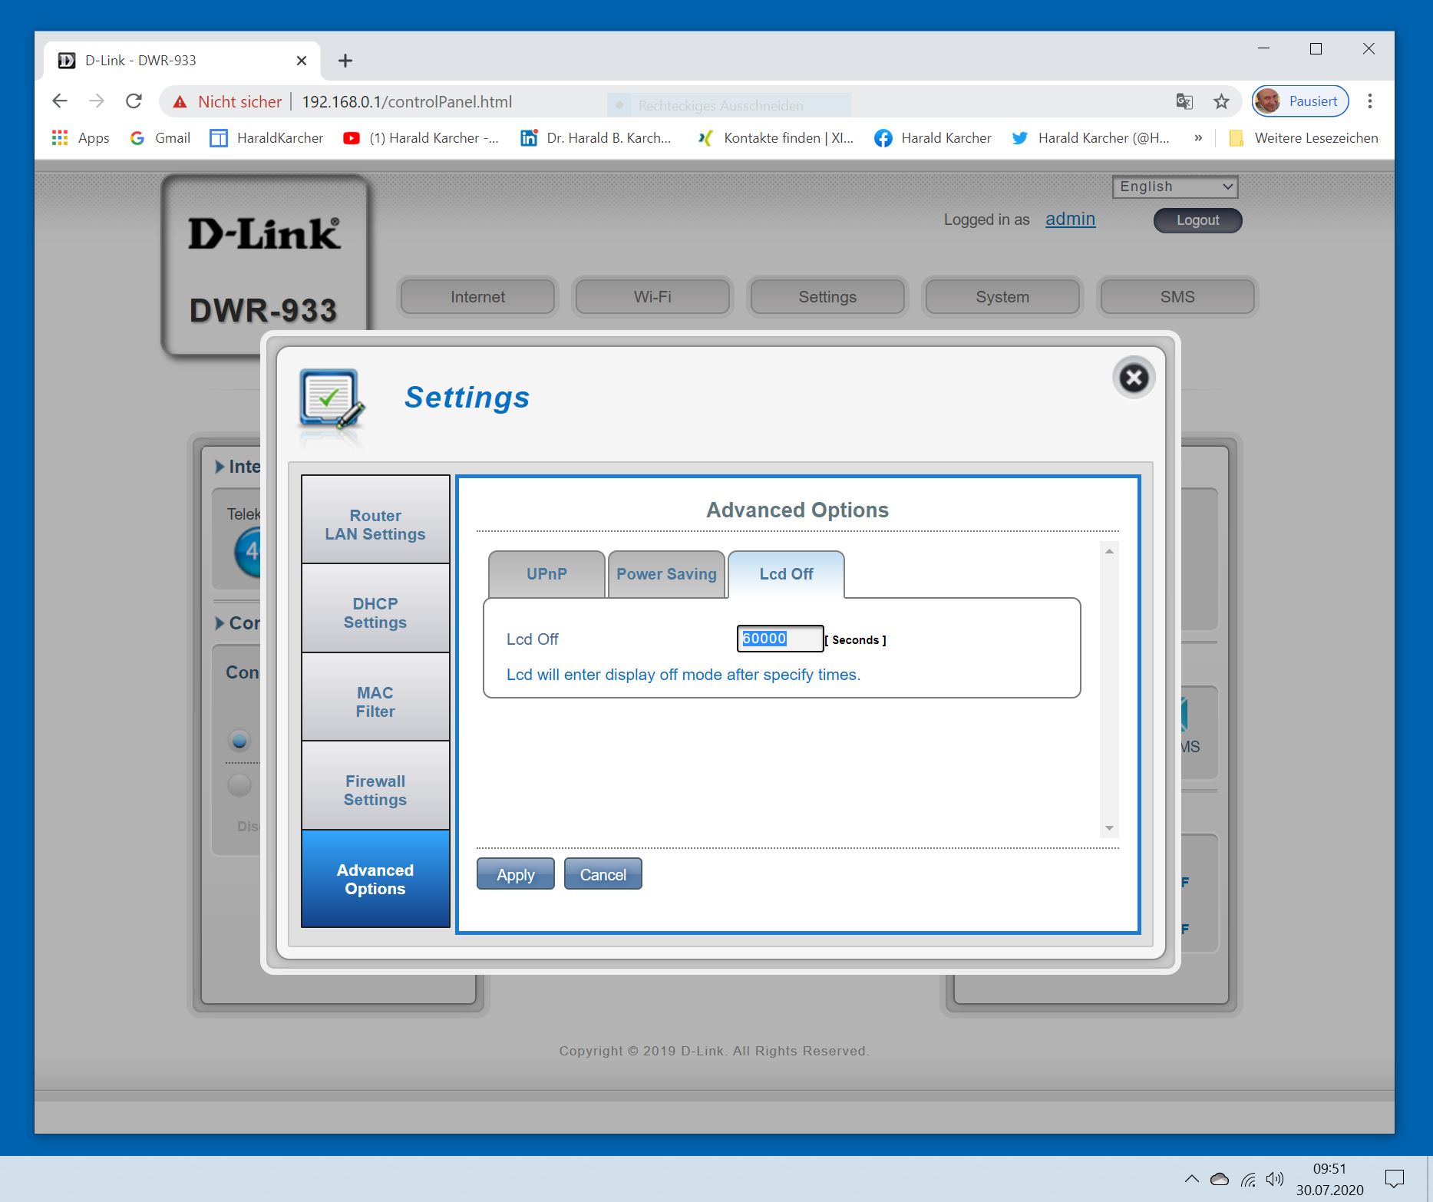This screenshot has width=1433, height=1202.
Task: Bookmark this page with the star icon
Action: (x=1221, y=101)
